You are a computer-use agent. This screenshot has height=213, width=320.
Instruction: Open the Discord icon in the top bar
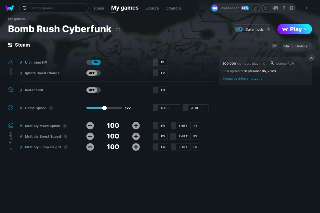point(276,8)
